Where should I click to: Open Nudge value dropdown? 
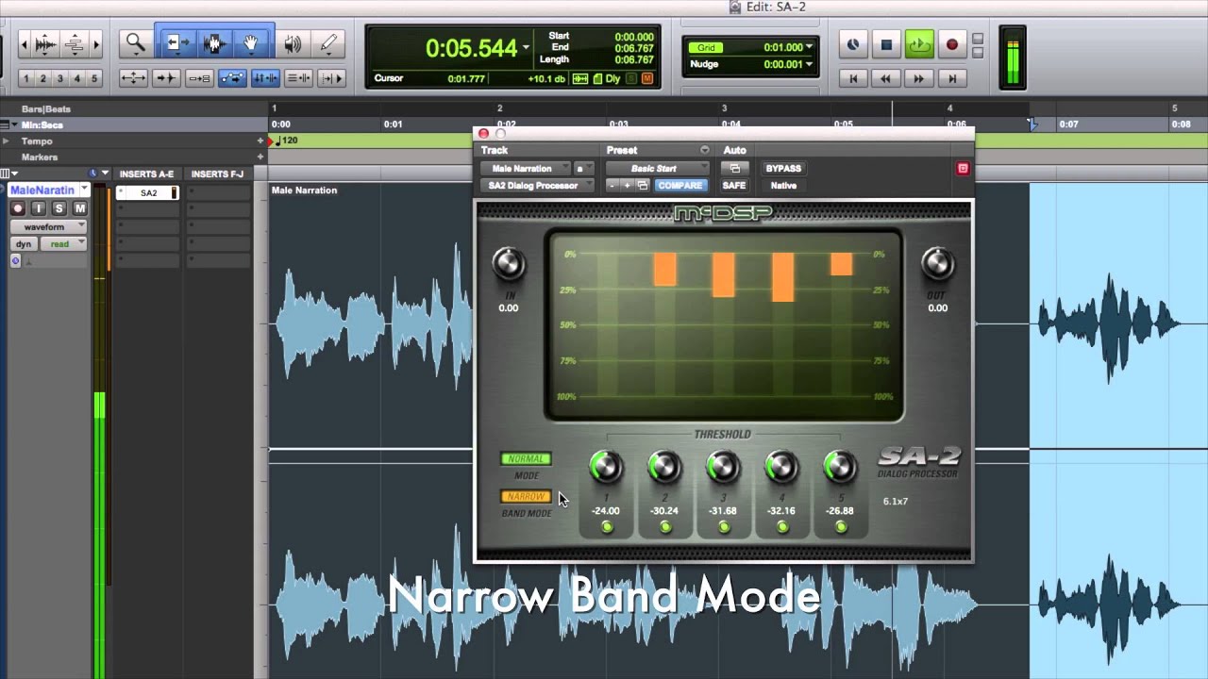click(809, 64)
